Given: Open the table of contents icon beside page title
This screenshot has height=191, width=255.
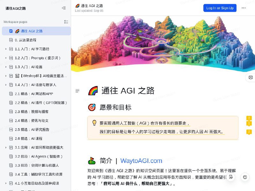Looking at the screenshot, I should 77,90.
